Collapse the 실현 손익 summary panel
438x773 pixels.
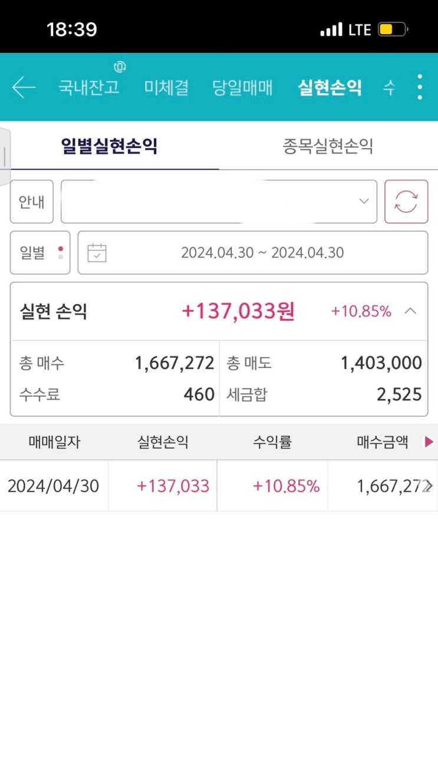410,311
